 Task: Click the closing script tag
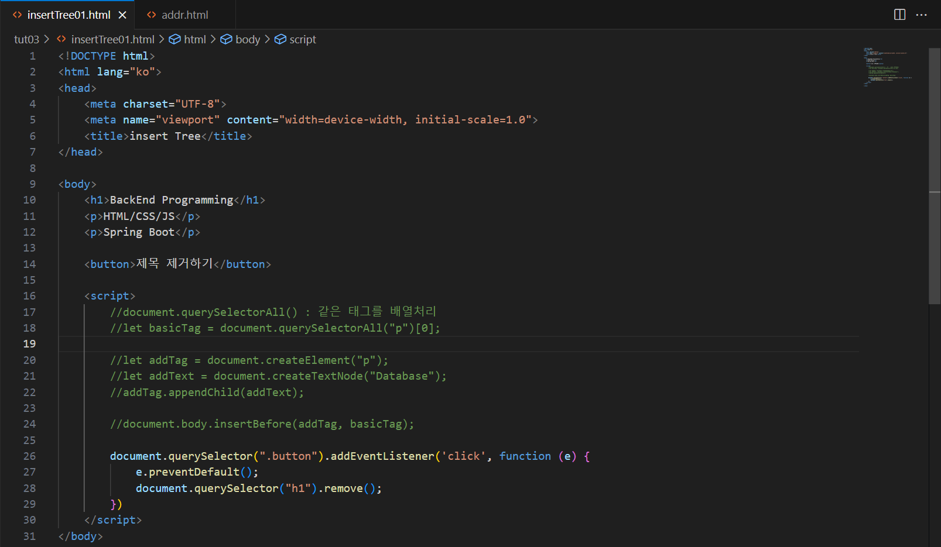pos(113,520)
